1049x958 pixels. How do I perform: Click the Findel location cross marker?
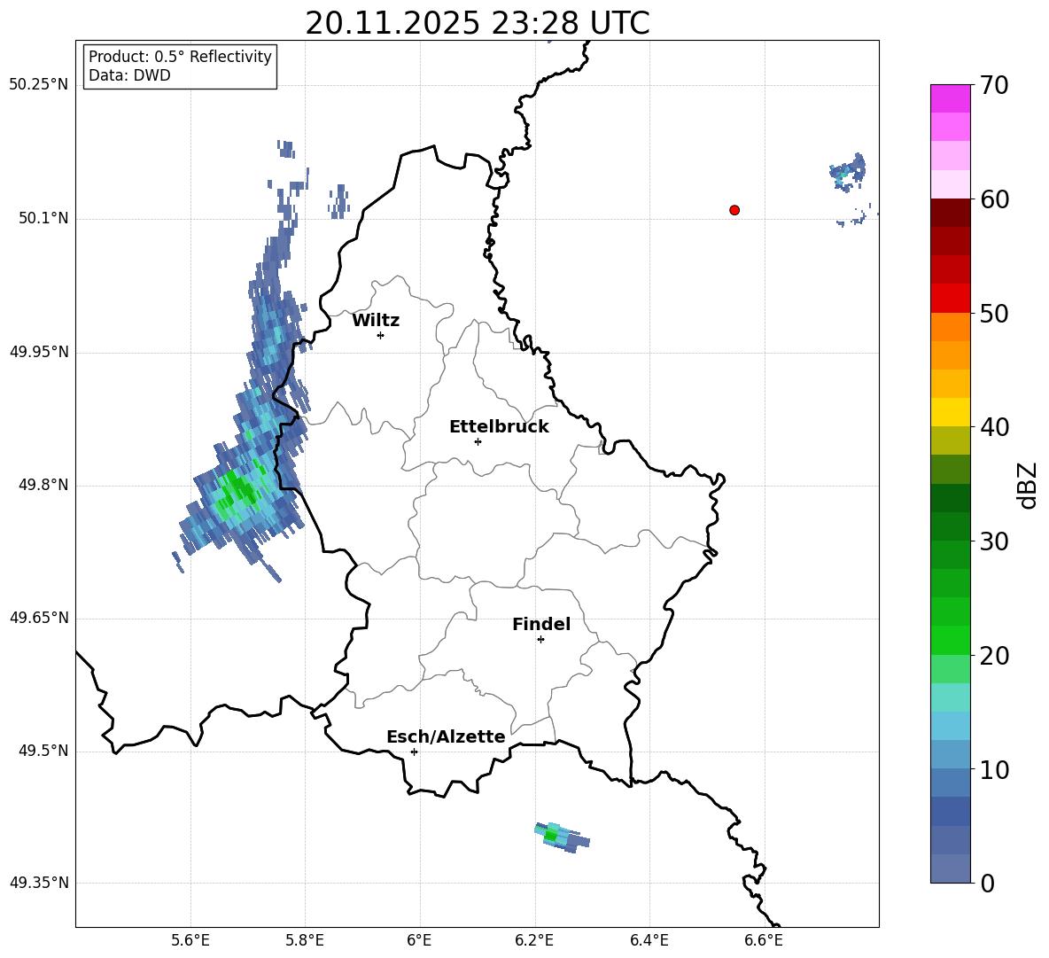[x=540, y=640]
